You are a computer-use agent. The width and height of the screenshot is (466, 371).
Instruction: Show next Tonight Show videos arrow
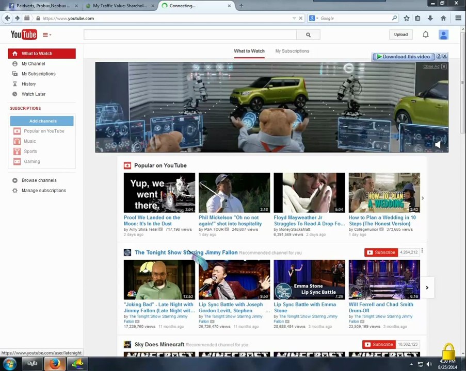pyautogui.click(x=427, y=288)
